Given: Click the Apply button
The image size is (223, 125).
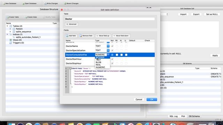Looking at the screenshot, I should (215, 56).
